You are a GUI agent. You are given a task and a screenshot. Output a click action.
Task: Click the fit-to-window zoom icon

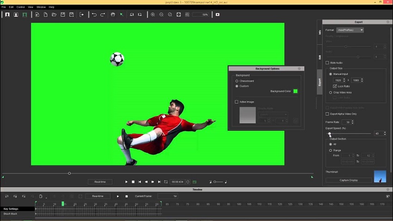click(x=179, y=15)
